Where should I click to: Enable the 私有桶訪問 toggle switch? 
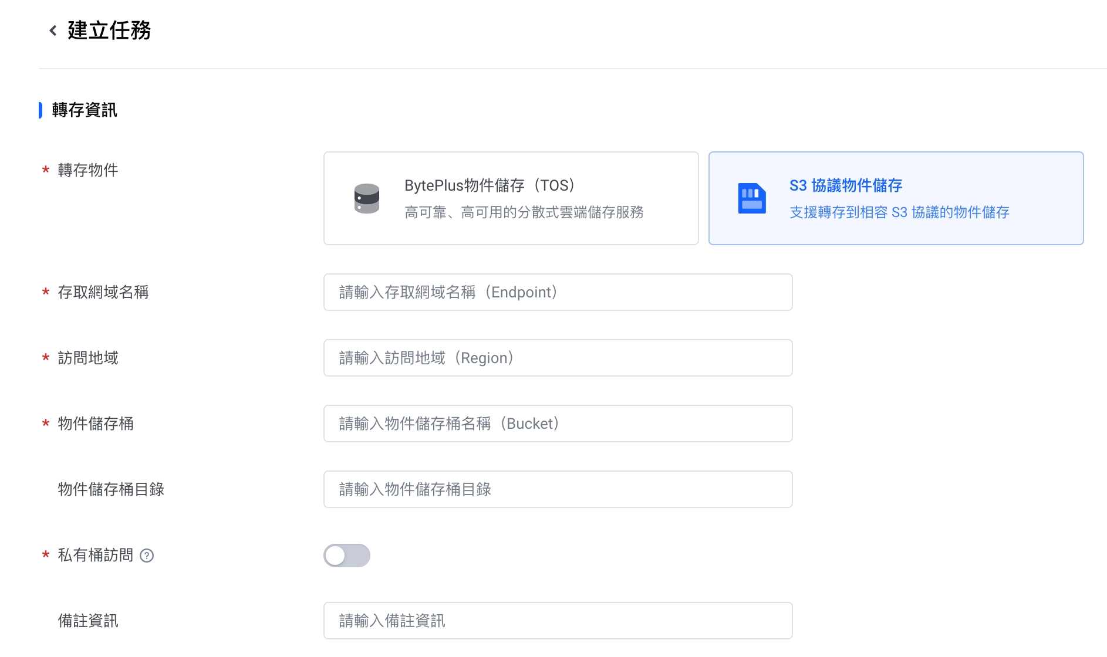[x=346, y=556]
